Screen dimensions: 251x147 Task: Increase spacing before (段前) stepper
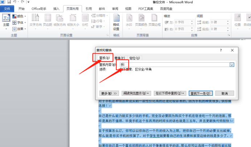coord(228,21)
